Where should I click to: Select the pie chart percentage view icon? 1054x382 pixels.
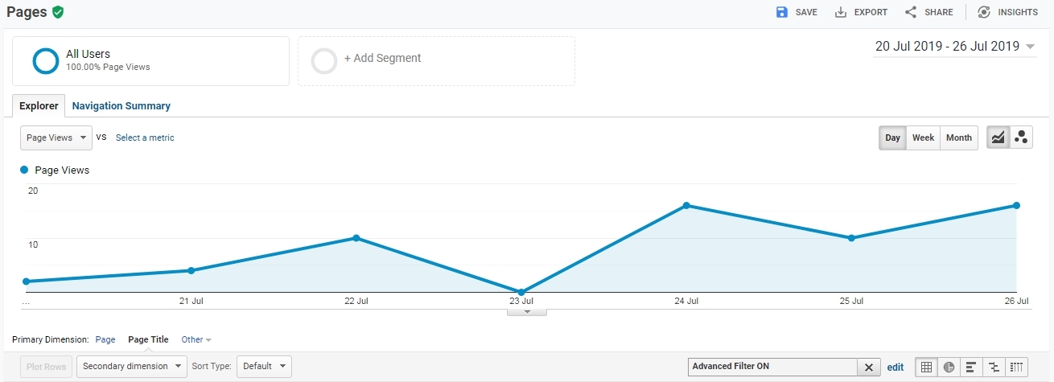pos(949,367)
